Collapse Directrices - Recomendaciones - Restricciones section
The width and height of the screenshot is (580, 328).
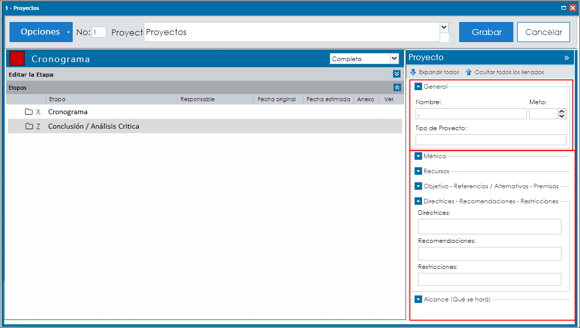coord(418,201)
